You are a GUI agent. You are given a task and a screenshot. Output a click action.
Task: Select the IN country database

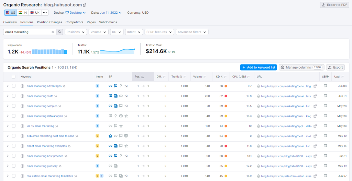[x=23, y=13]
